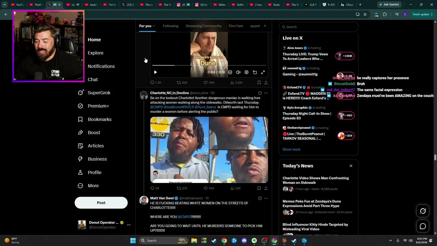Share the Dune video post
The image size is (437, 246).
(266, 82)
